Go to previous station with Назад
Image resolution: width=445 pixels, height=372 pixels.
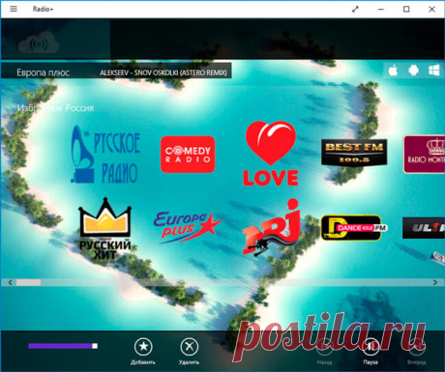(x=324, y=352)
